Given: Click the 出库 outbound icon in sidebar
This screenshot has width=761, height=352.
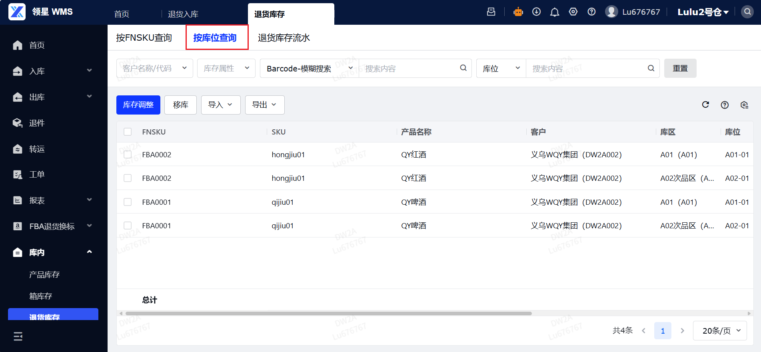Looking at the screenshot, I should (18, 97).
